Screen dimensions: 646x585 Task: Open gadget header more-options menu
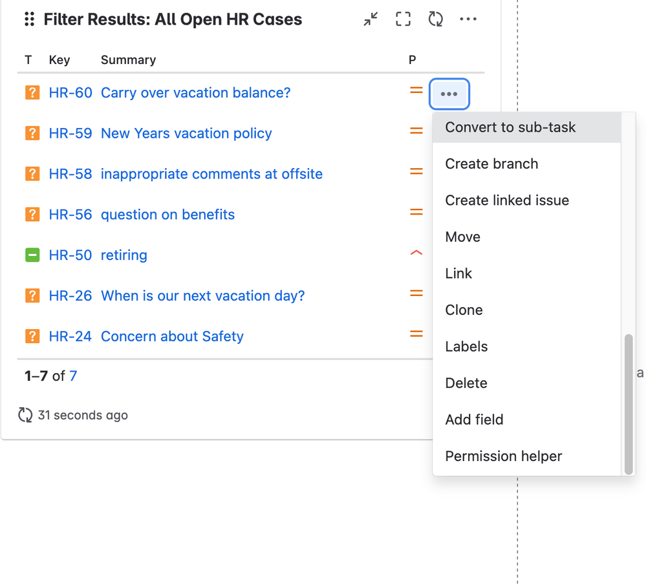tap(468, 19)
